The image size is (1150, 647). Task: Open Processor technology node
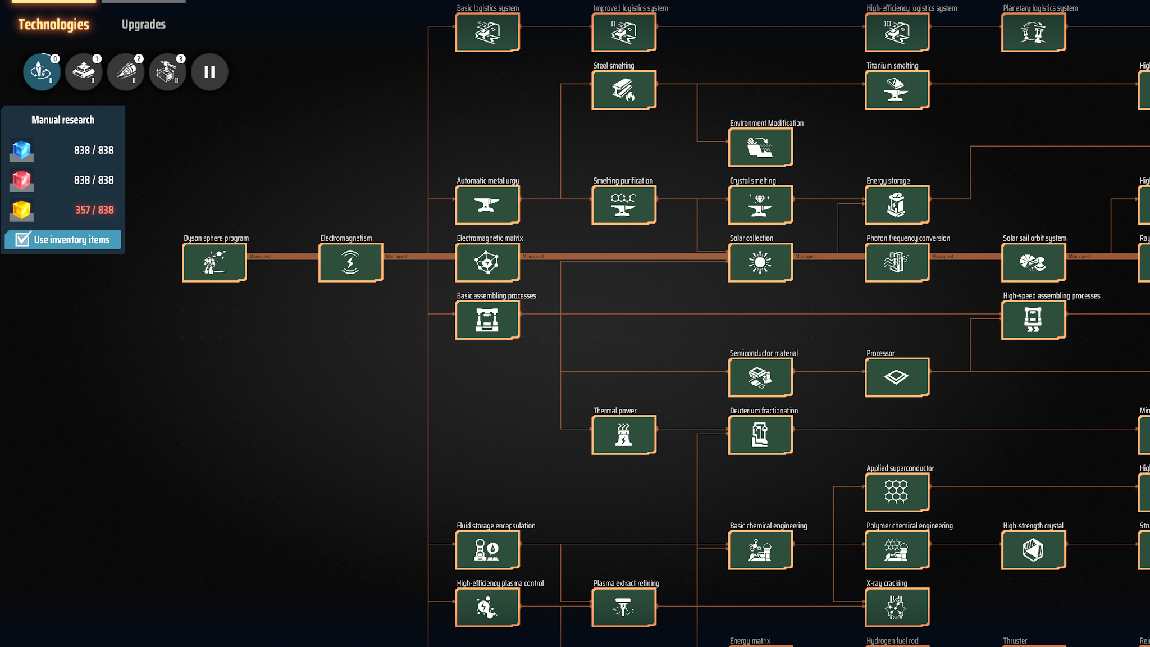click(x=897, y=377)
